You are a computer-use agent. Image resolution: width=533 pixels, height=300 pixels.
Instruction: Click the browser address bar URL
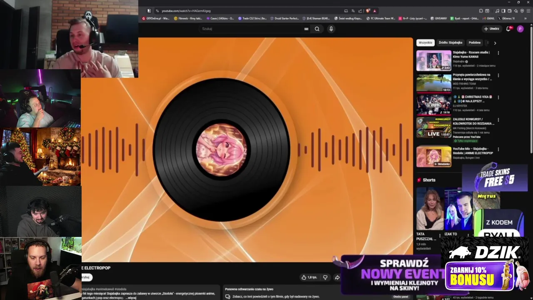(186, 11)
